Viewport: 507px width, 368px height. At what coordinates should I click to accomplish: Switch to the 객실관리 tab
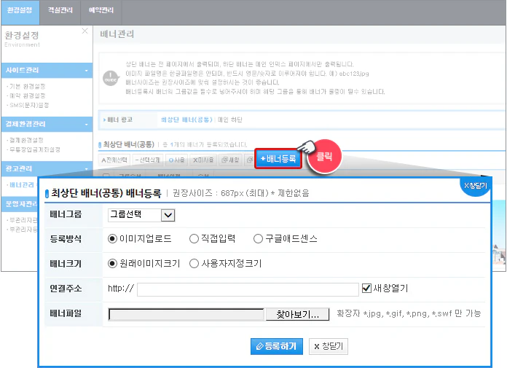[60, 12]
